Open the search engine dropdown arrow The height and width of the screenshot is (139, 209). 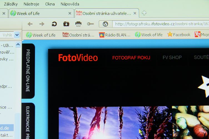click(17, 35)
